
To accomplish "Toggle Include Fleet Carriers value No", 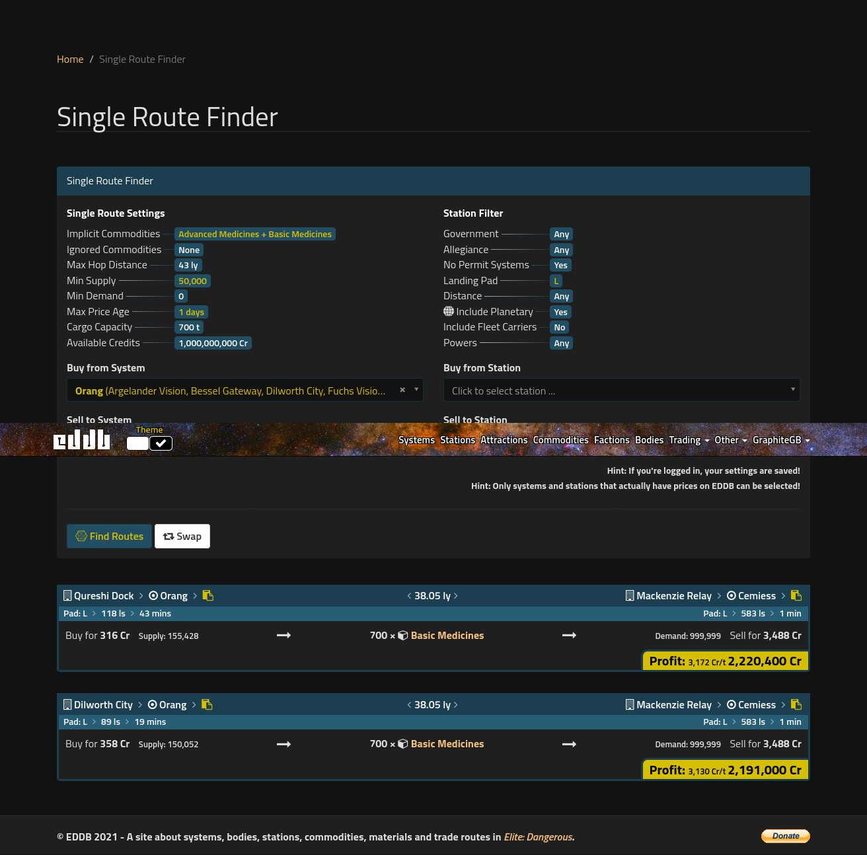I will point(560,327).
